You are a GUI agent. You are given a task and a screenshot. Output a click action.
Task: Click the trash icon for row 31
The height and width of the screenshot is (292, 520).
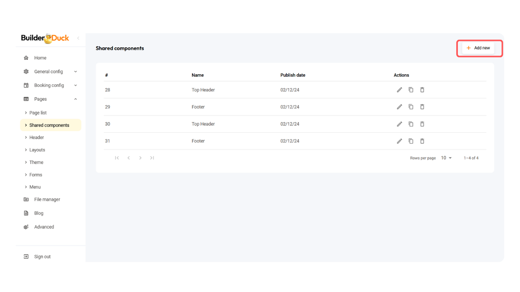[x=422, y=141]
